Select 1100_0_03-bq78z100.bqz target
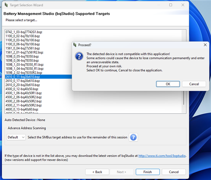The height and width of the screenshot is (180, 211). coord(23,40)
